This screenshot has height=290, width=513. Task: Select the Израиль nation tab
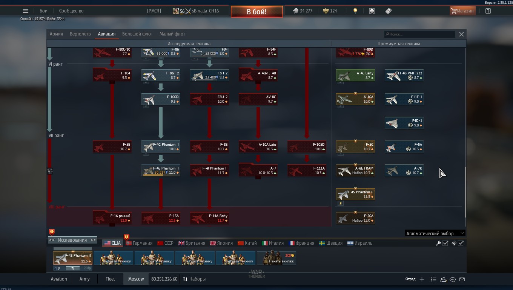(x=360, y=243)
